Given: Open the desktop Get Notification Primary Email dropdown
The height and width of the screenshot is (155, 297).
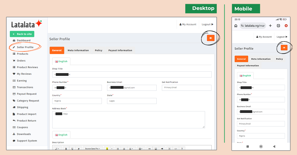Looking at the screenshot, I should [x=186, y=88].
